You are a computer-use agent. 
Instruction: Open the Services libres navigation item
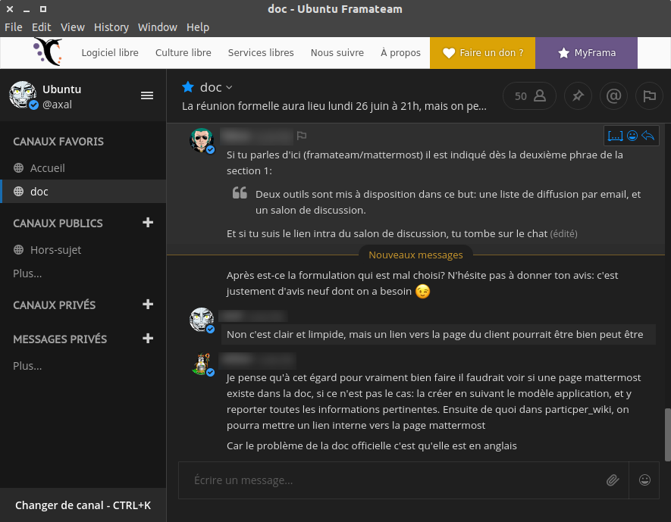[x=261, y=53]
